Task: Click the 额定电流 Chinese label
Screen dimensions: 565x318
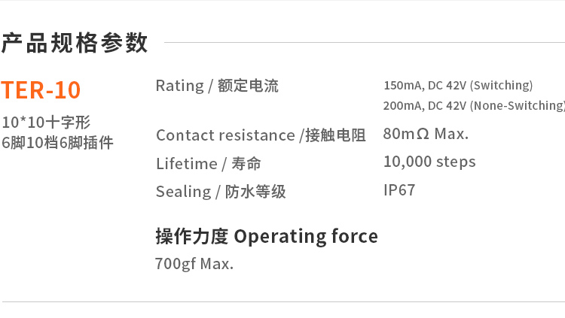Action: click(x=248, y=86)
